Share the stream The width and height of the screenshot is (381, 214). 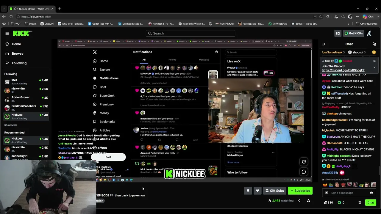pyautogui.click(x=299, y=201)
